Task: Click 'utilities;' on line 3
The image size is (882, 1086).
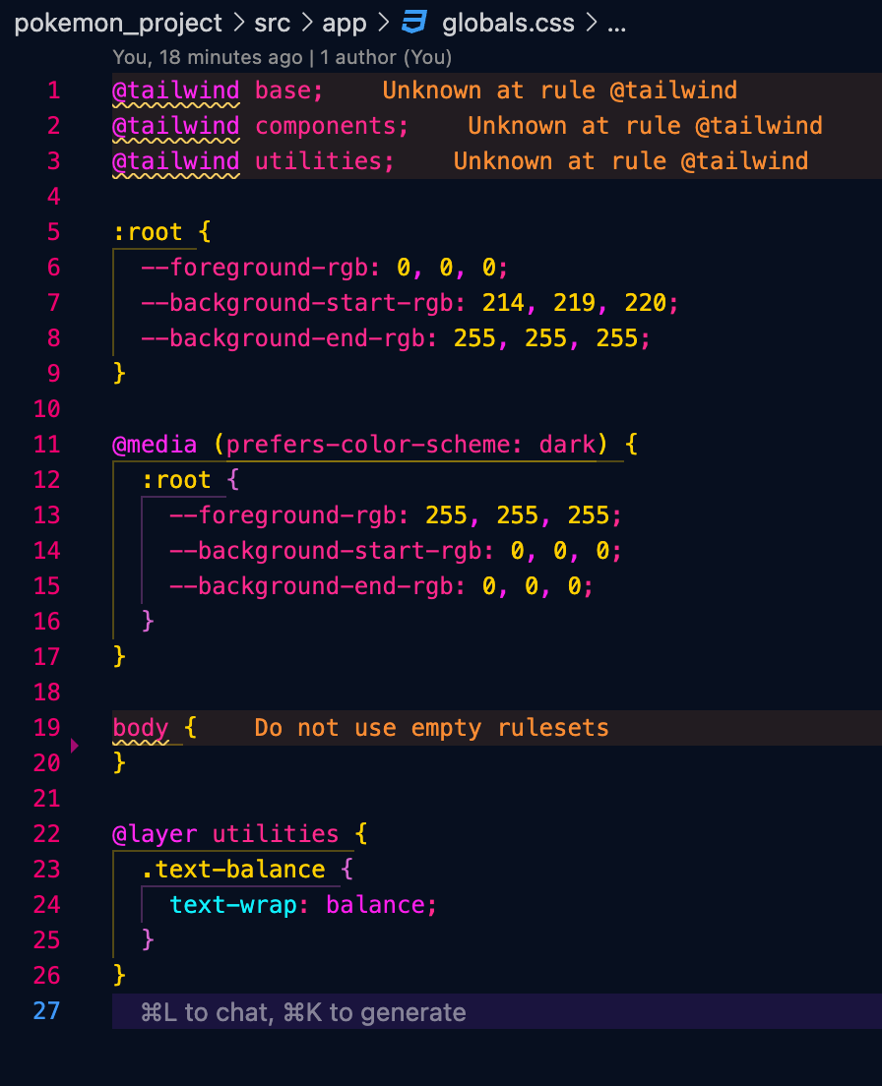Action: (x=324, y=161)
